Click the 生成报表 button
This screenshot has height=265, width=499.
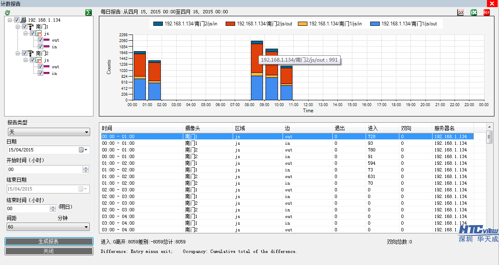[x=49, y=242]
